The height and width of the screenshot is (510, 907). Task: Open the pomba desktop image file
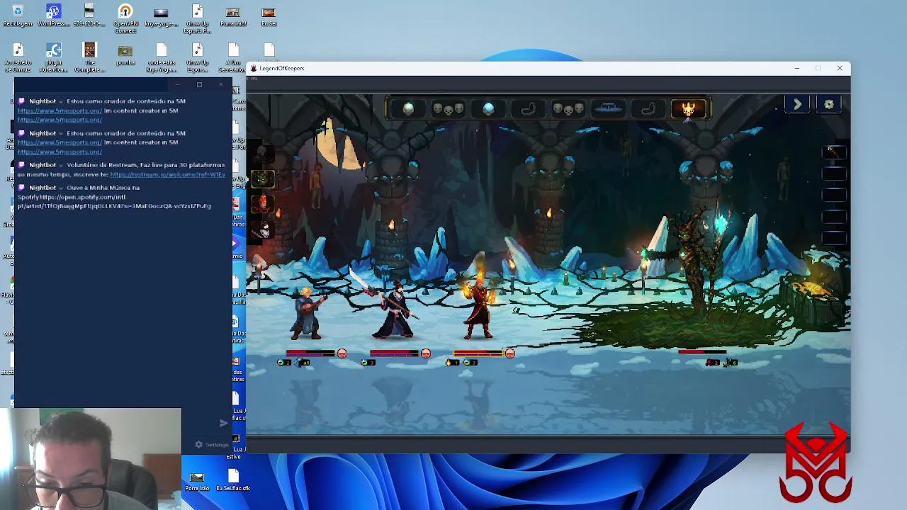(x=125, y=56)
